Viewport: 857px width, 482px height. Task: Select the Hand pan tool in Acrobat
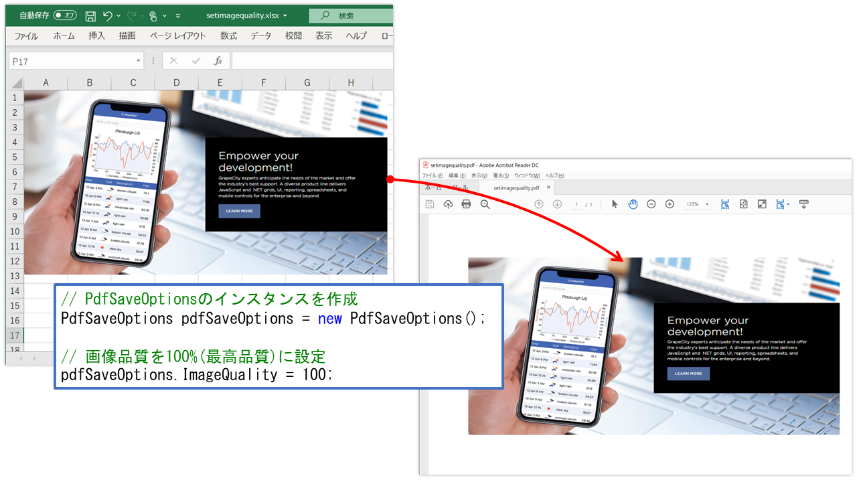633,204
